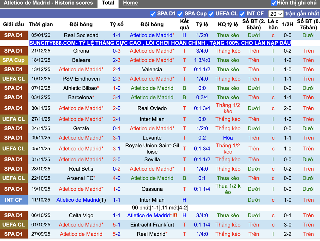
Task: Open Barcelona team page
Action: [x=80, y=97]
